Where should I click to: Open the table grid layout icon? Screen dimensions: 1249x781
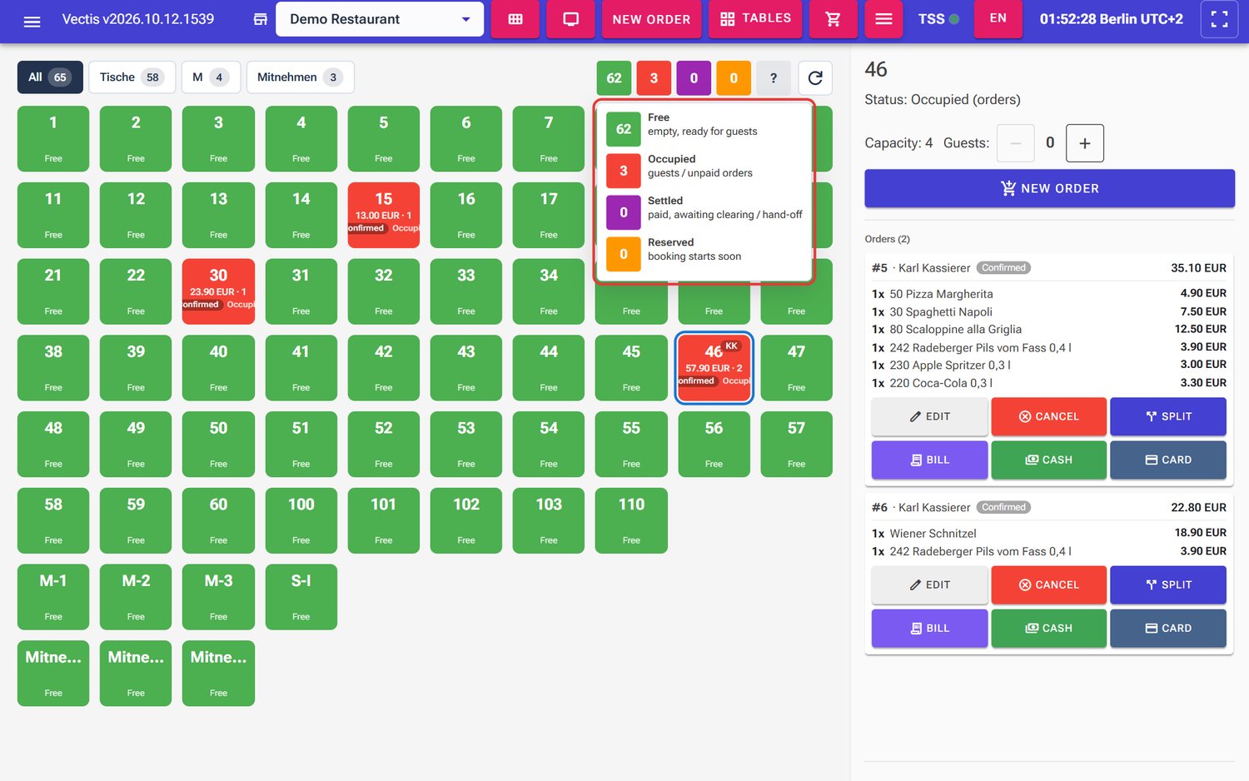click(515, 19)
